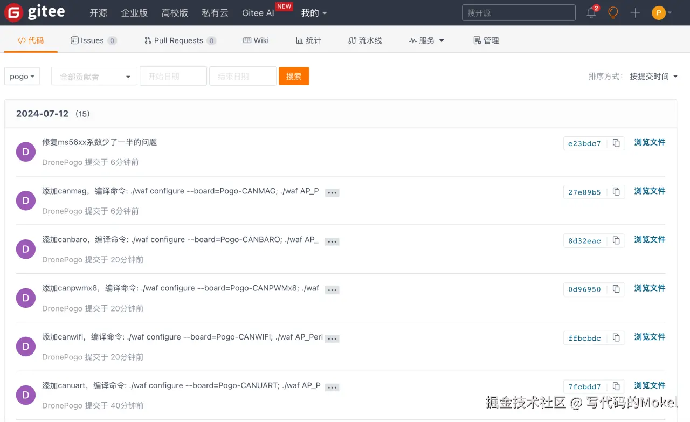The height and width of the screenshot is (422, 690).
Task: Browse files for commit e23bdc7
Action: 650,142
